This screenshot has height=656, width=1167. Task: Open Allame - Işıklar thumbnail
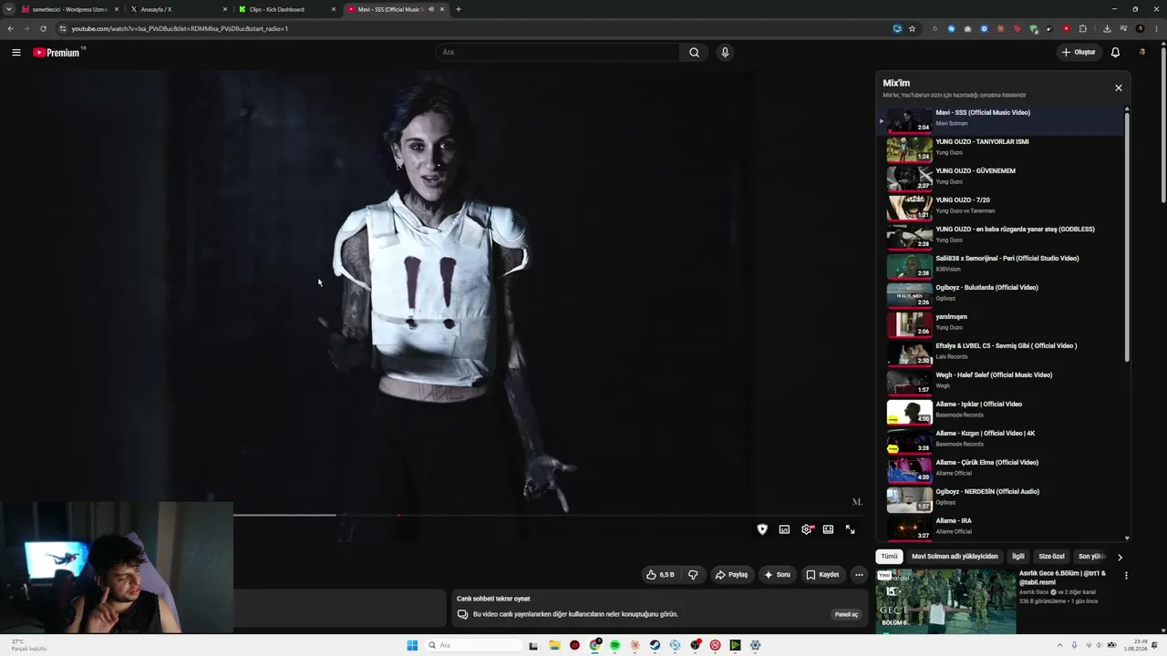(909, 412)
